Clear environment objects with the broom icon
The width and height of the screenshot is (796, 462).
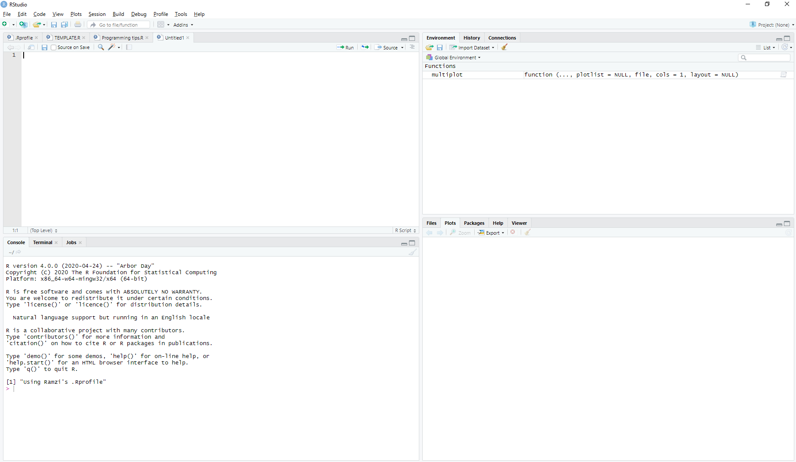(x=504, y=47)
